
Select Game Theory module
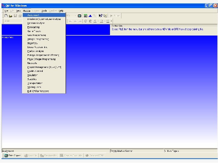(x=44, y=31)
